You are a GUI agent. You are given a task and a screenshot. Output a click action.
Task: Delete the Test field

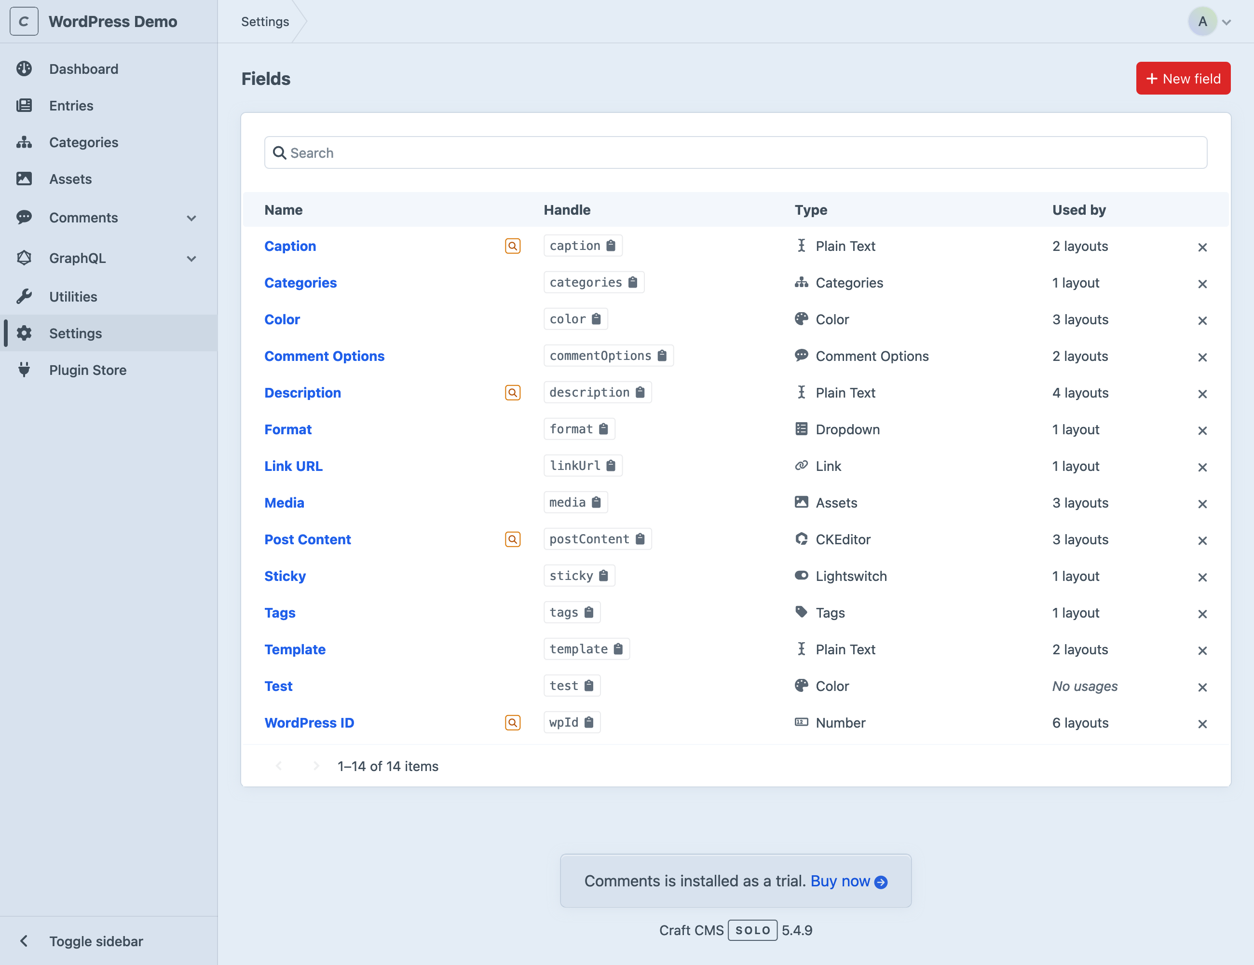pyautogui.click(x=1202, y=687)
